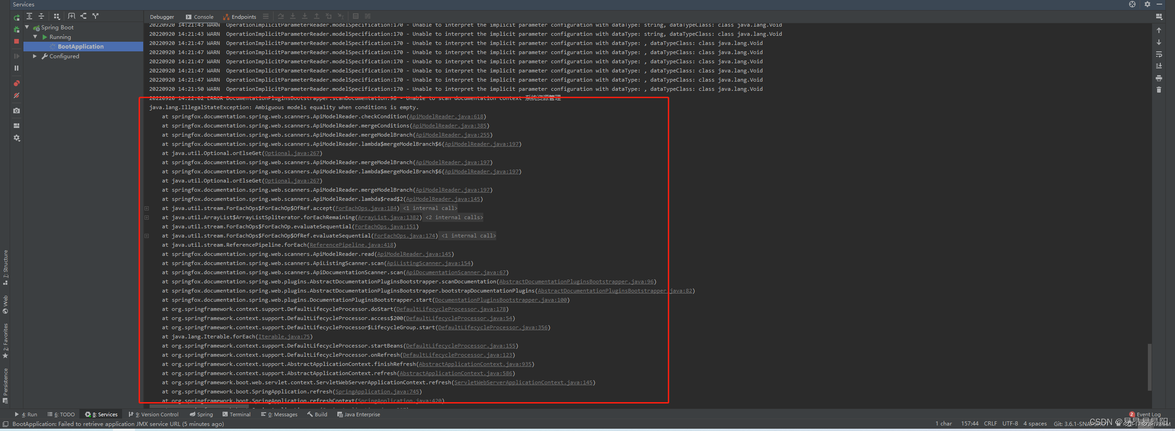Take a thread dump via camera icon

point(17,111)
